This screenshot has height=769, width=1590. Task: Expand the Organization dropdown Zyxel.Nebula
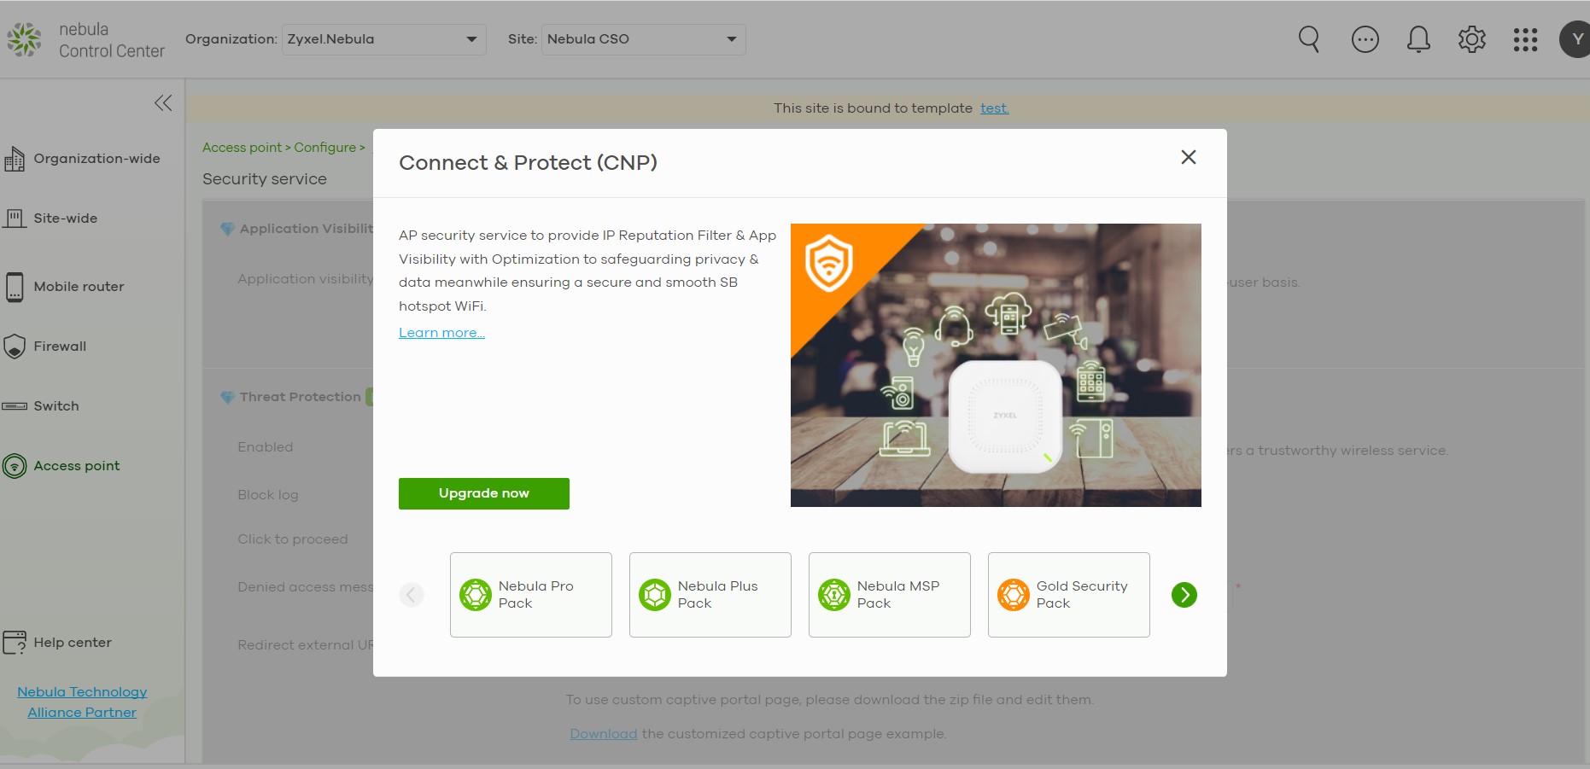point(383,39)
